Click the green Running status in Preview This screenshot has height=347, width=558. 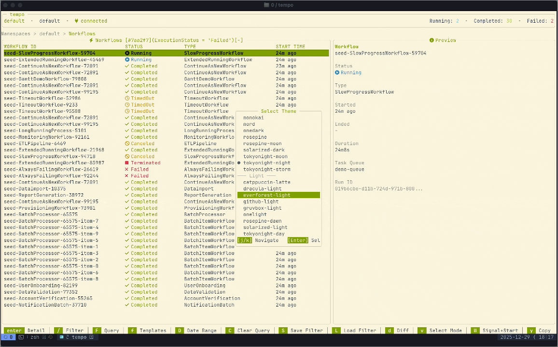point(350,73)
